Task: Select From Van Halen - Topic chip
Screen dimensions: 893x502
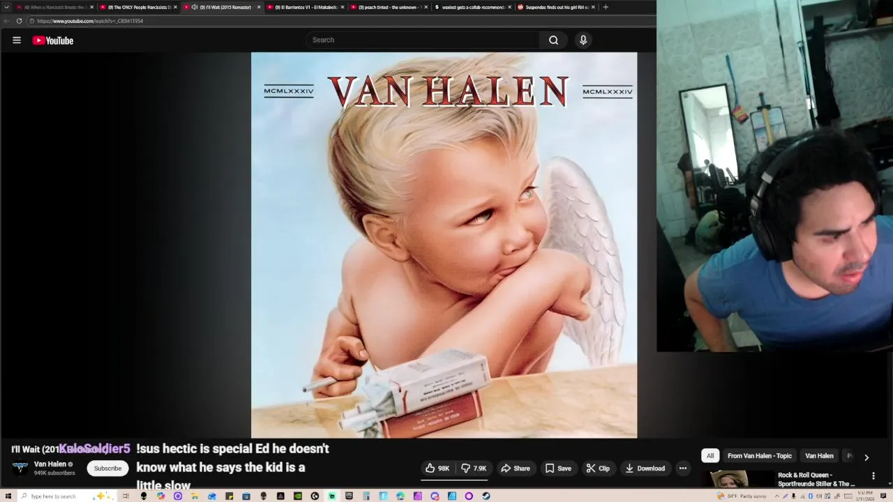Action: pyautogui.click(x=760, y=456)
